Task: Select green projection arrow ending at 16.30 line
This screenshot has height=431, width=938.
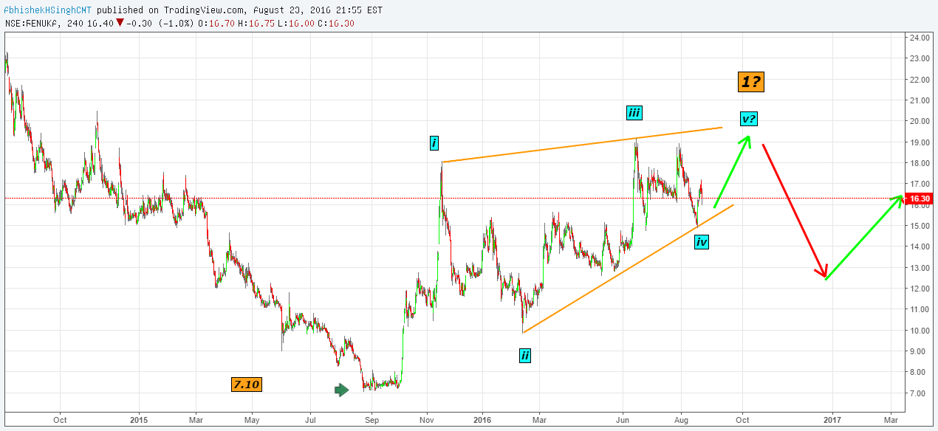Action: pos(863,238)
